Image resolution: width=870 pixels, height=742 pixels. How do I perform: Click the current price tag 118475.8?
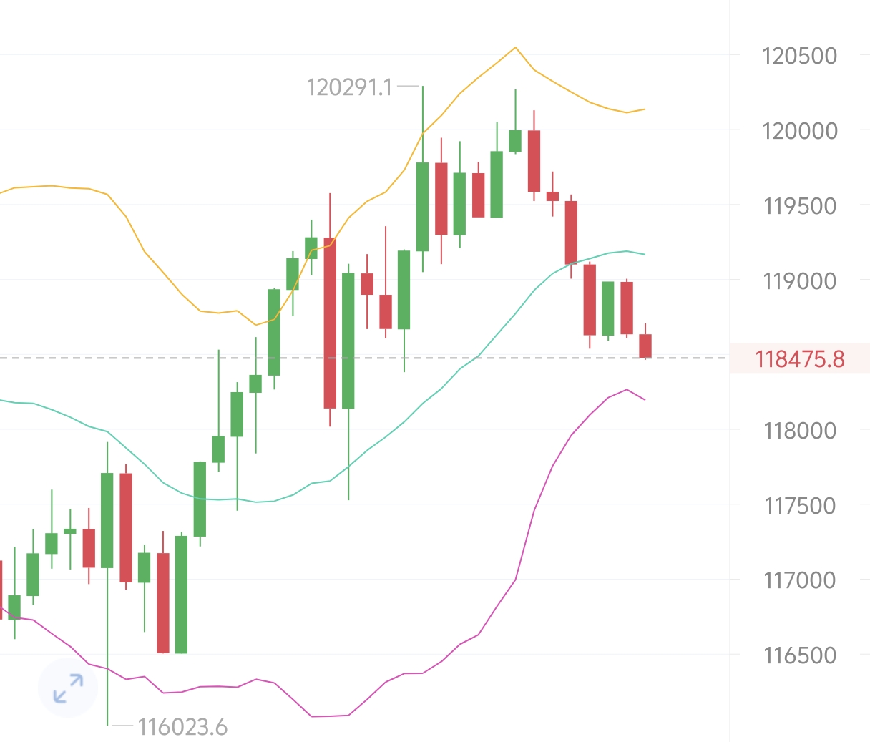click(x=799, y=358)
